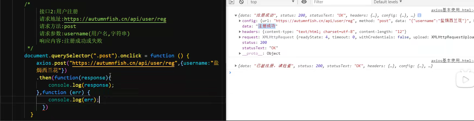The height and width of the screenshot is (121, 474).
Task: Click the statusText: "OK" property row
Action: pos(260,48)
